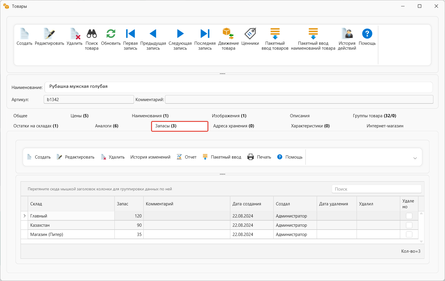Expand the Главный row indicator arrow
The height and width of the screenshot is (281, 445).
25,216
